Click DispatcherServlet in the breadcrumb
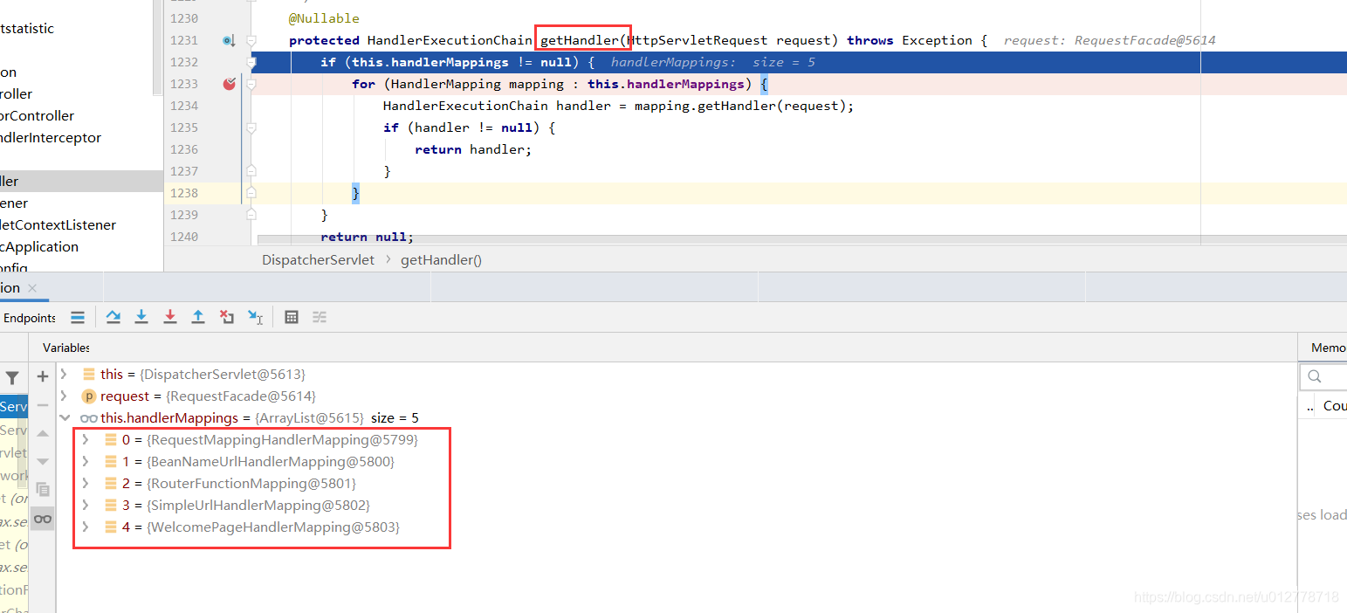This screenshot has width=1347, height=613. pyautogui.click(x=318, y=260)
